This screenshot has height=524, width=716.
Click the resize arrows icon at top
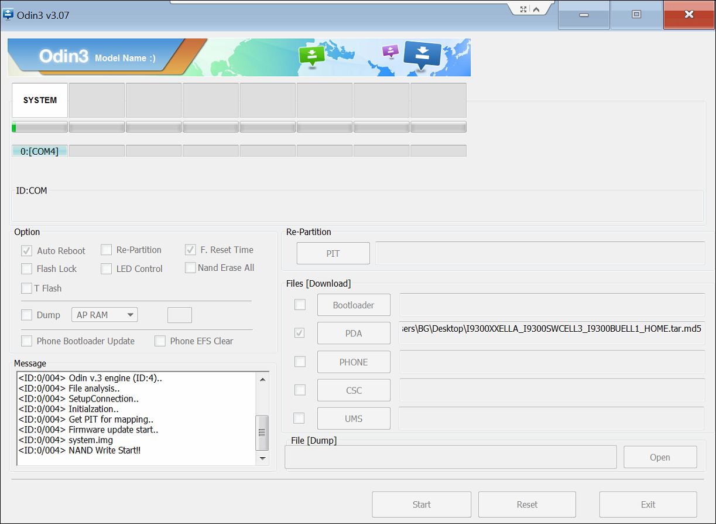click(x=523, y=9)
